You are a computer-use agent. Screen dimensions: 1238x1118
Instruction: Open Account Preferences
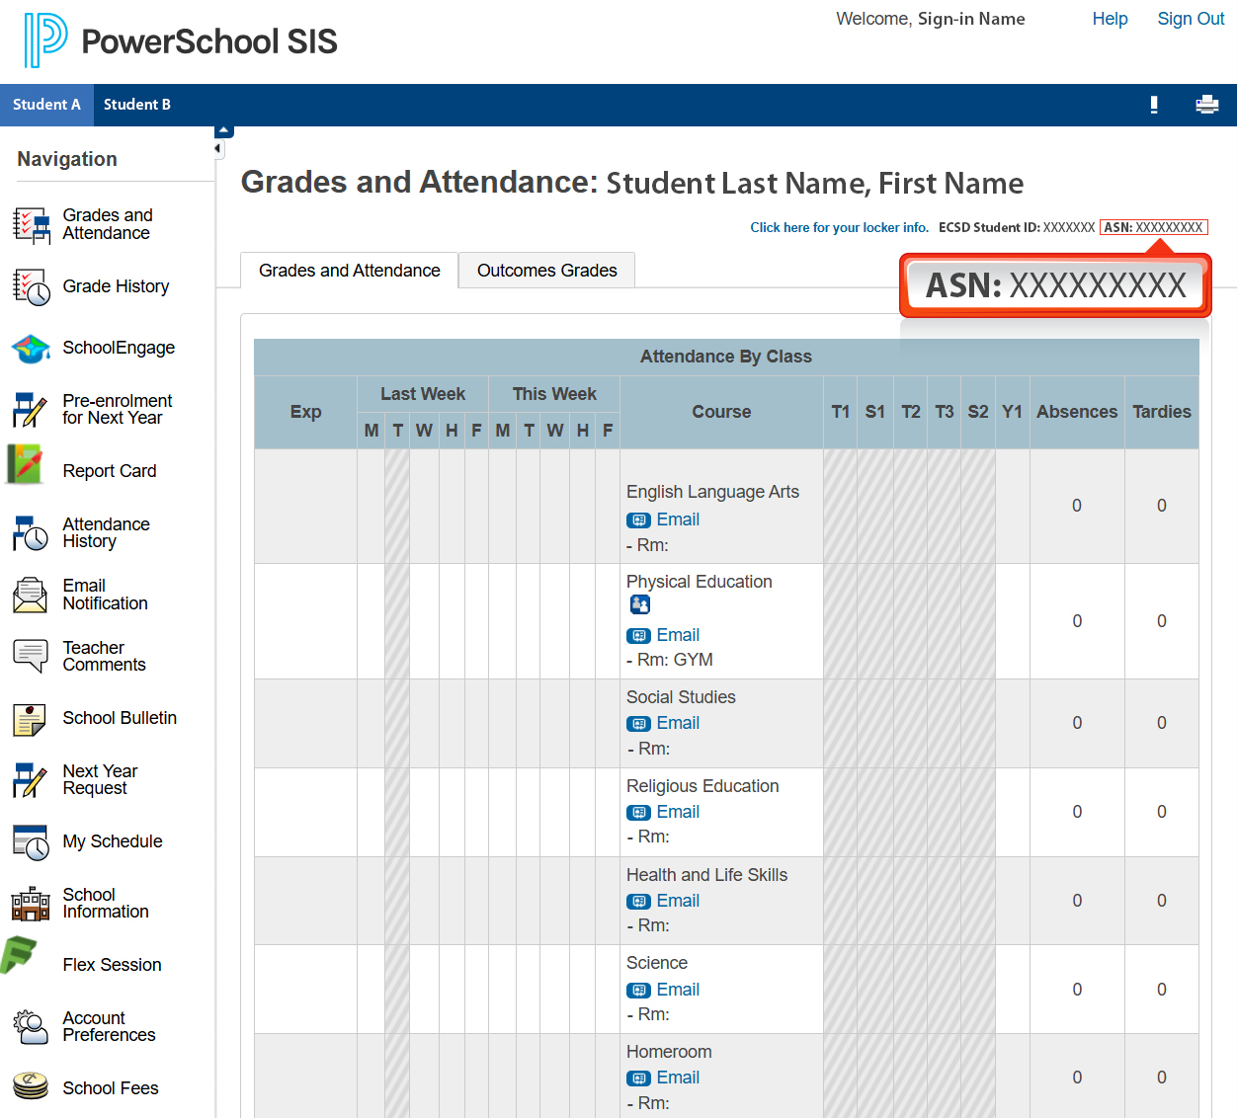click(109, 1026)
